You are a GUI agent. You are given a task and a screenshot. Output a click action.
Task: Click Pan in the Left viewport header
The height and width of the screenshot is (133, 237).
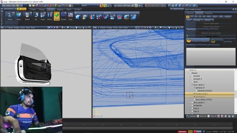pos(171,28)
